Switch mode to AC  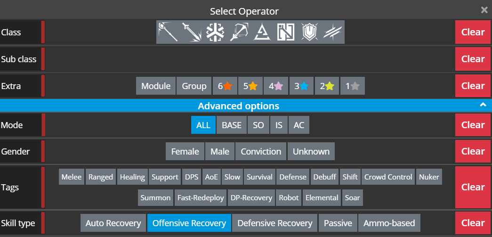(x=298, y=125)
